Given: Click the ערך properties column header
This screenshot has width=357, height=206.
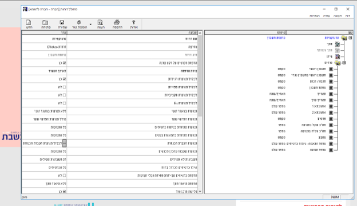Looking at the screenshot, I should tap(45, 33).
